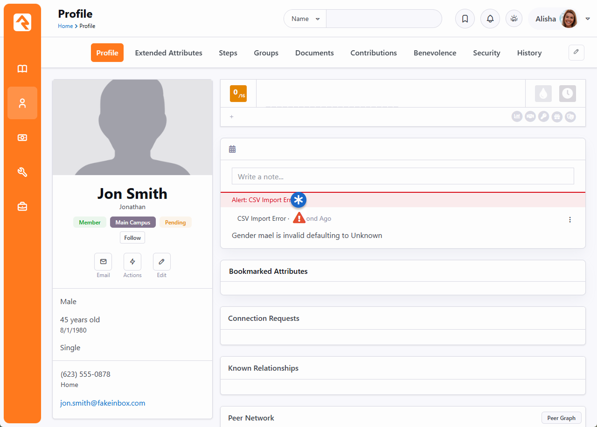
Task: Open the Finance money icon in sidebar
Action: [x=22, y=137]
